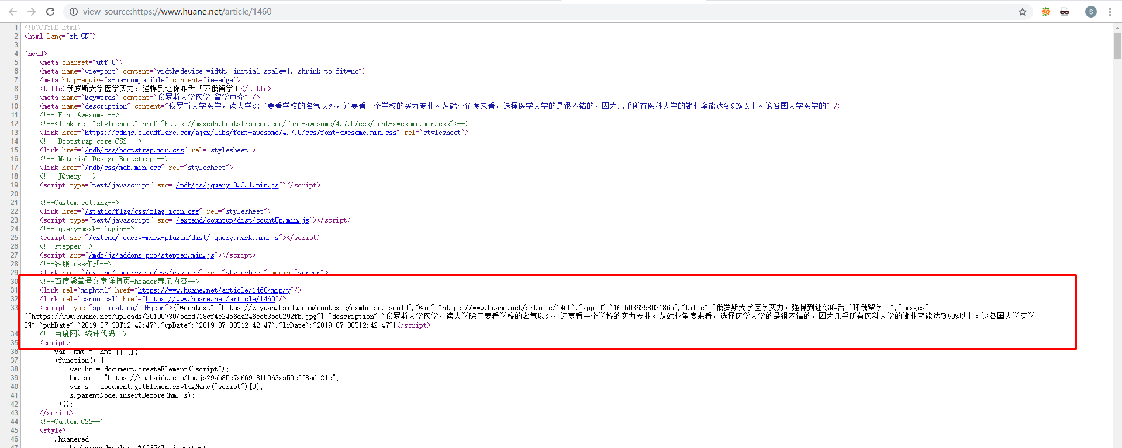Open the black mask extension icon

1065,12
